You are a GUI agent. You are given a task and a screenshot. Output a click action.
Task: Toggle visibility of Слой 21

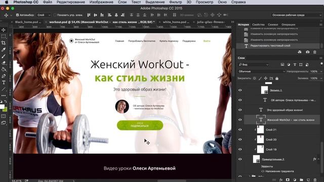240,129
